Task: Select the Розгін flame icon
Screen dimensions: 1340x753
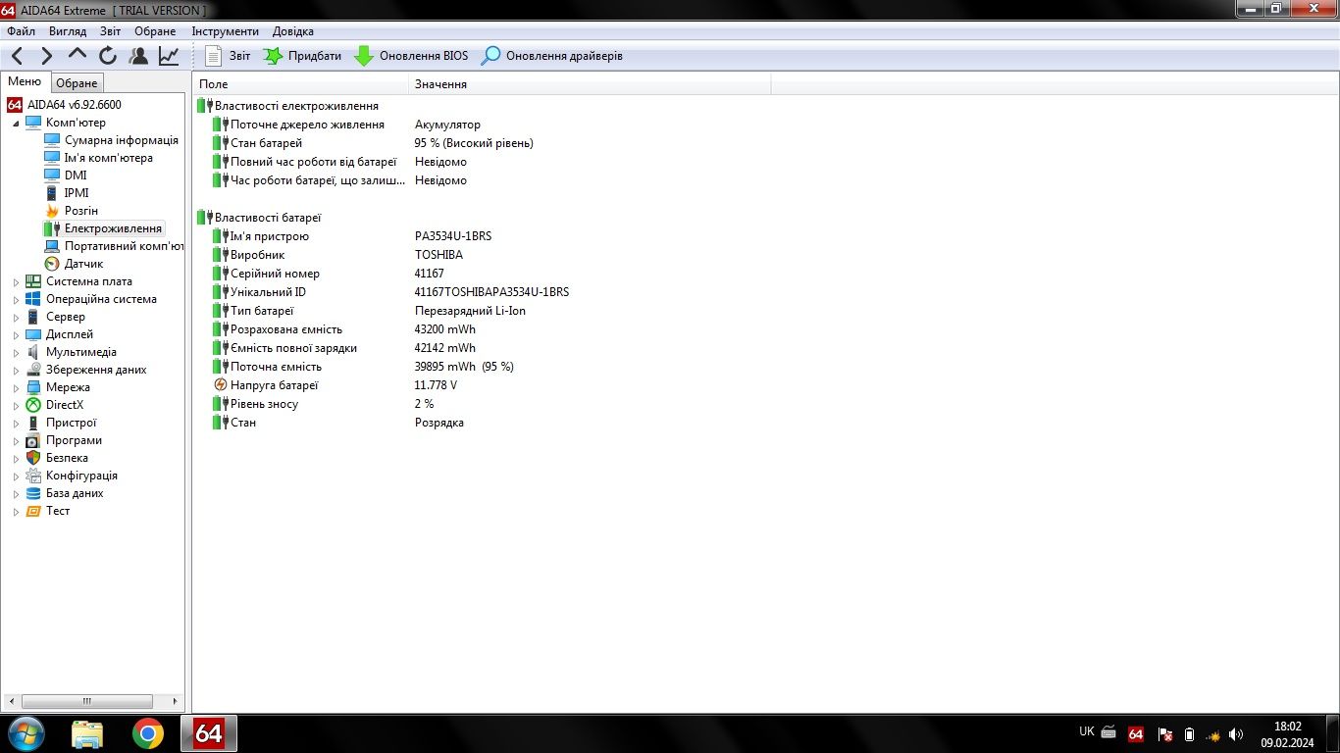Action: point(52,211)
